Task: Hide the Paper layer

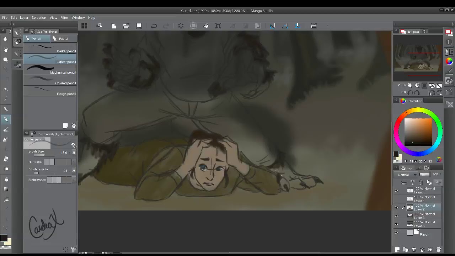Action: (396, 233)
